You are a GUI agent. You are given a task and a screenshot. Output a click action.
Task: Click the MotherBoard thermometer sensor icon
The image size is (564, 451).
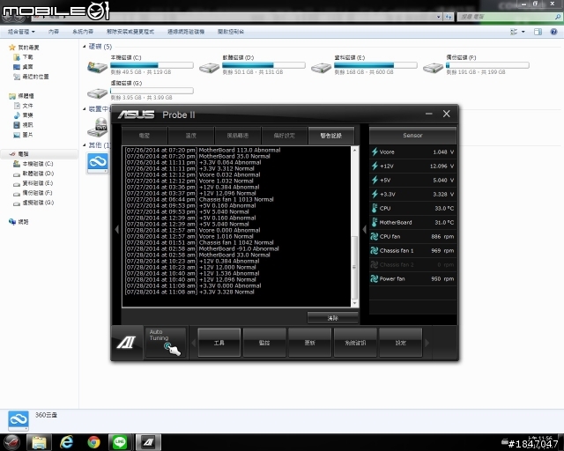click(375, 222)
